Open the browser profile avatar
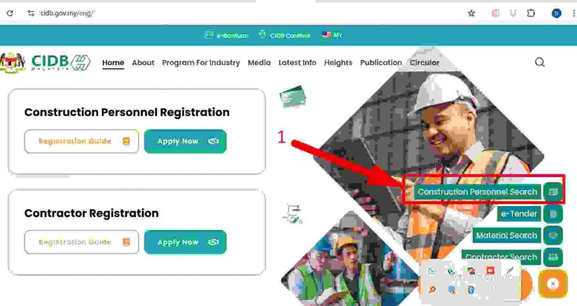Screen dimensions: 577x306 (x=556, y=13)
